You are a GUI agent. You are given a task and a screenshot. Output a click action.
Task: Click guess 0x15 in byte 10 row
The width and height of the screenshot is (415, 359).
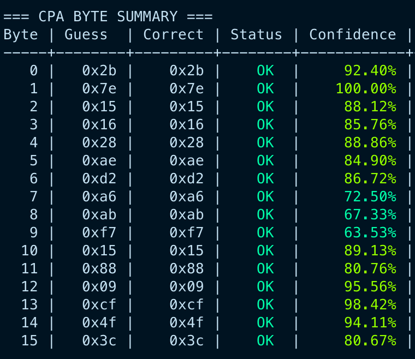99,250
